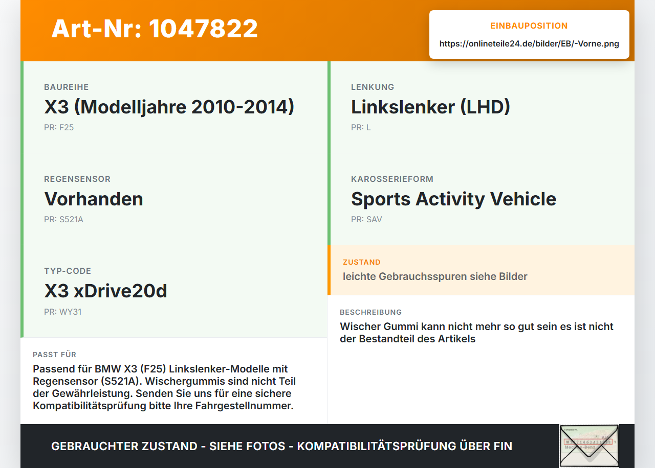The image size is (655, 468).
Task: Click the Regensensor value Vorhanden
Action: pos(94,199)
